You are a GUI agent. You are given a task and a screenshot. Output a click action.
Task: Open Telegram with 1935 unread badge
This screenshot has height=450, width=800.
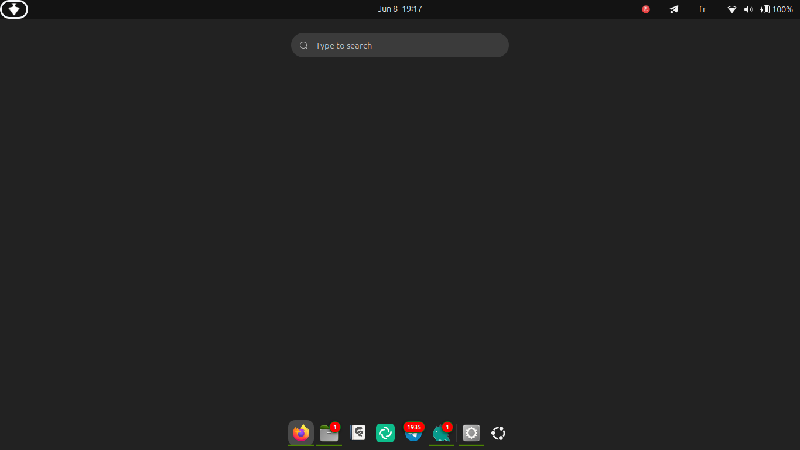[x=413, y=433]
